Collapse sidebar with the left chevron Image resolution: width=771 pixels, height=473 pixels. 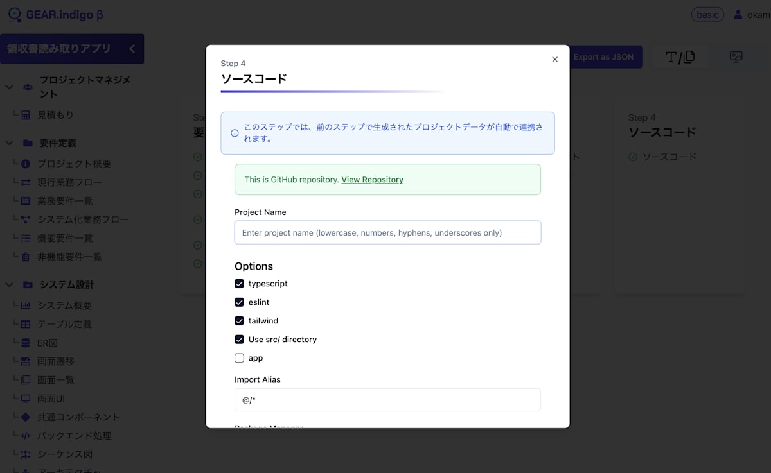click(x=132, y=49)
